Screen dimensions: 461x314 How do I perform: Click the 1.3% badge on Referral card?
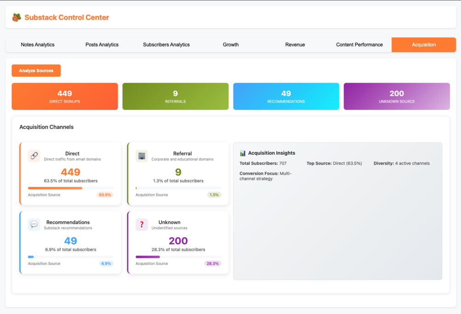tap(214, 195)
